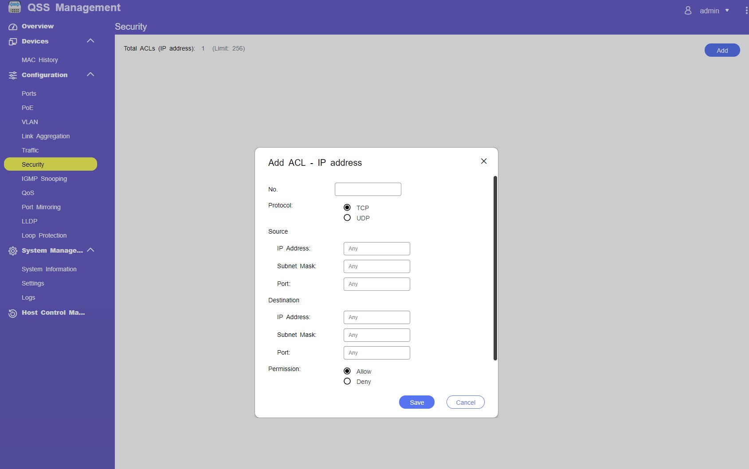Open the admin account dropdown arrow
The image size is (749, 469).
tap(727, 11)
